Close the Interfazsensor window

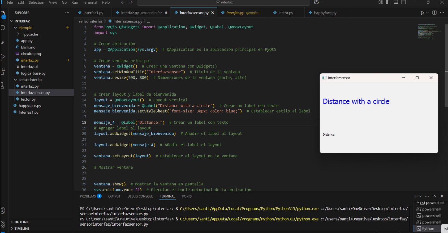pyautogui.click(x=431, y=78)
